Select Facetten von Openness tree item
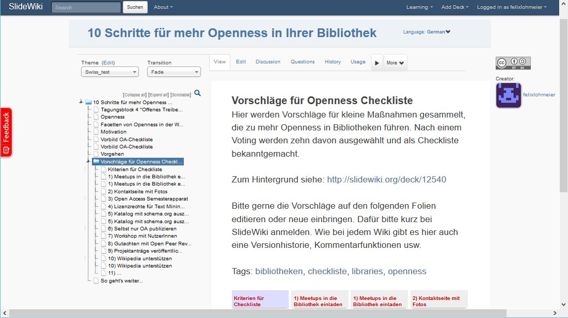This screenshot has height=318, width=568. (x=142, y=125)
